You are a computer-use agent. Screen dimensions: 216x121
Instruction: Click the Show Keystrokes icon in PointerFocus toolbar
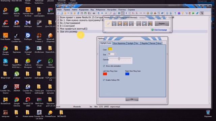pyautogui.click(x=114, y=24)
